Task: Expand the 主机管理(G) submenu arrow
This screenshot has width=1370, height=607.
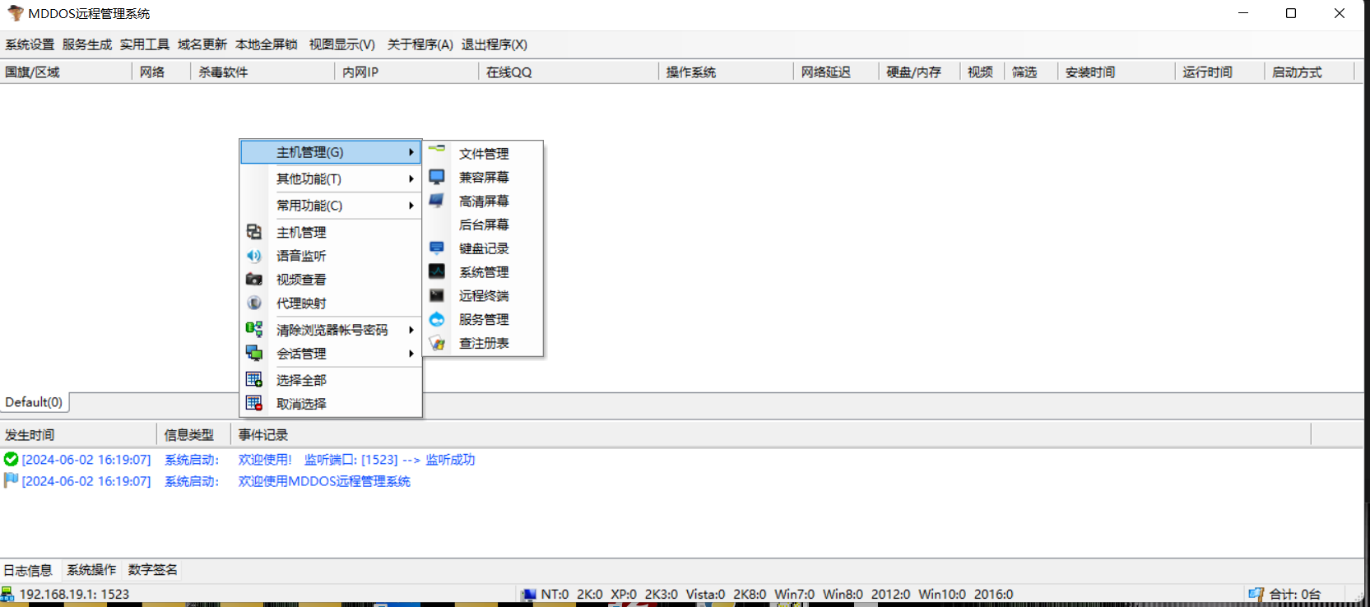Action: coord(411,152)
